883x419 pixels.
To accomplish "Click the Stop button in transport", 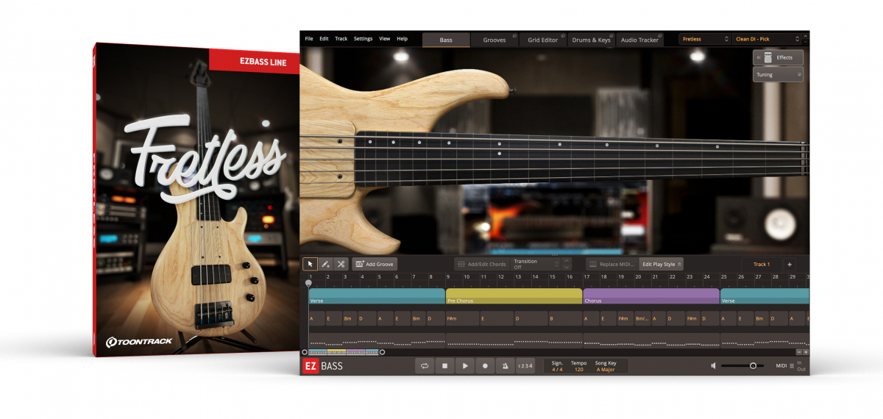I will pyautogui.click(x=444, y=365).
